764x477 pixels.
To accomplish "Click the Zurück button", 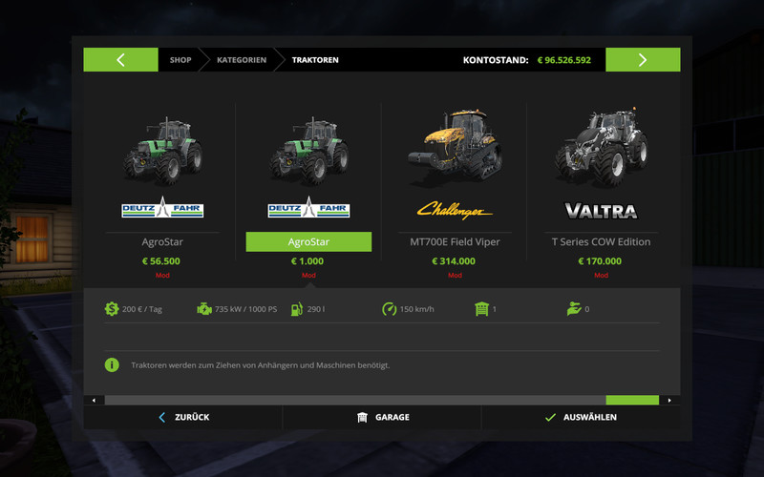I will point(183,417).
